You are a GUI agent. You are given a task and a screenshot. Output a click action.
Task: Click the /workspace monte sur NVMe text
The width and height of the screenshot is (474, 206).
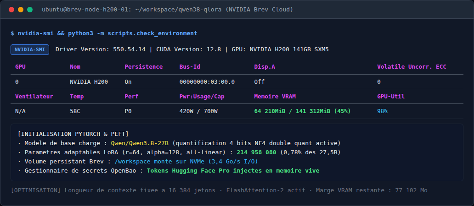coord(186,162)
